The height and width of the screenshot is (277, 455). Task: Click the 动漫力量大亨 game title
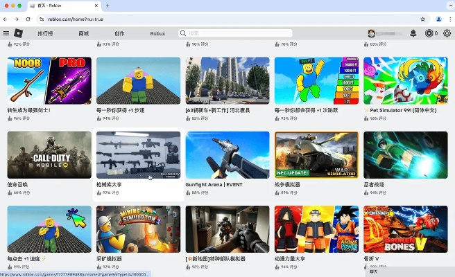click(290, 259)
